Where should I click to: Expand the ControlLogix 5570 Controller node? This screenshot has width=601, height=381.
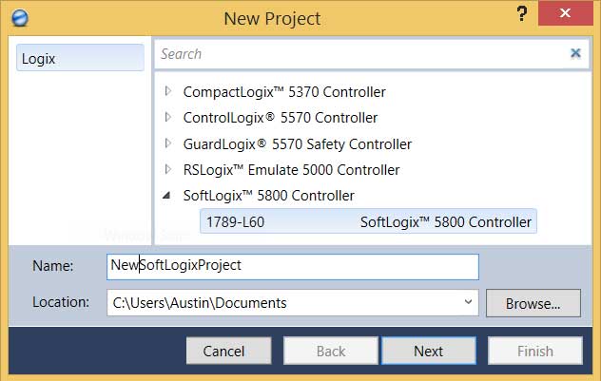[x=168, y=117]
